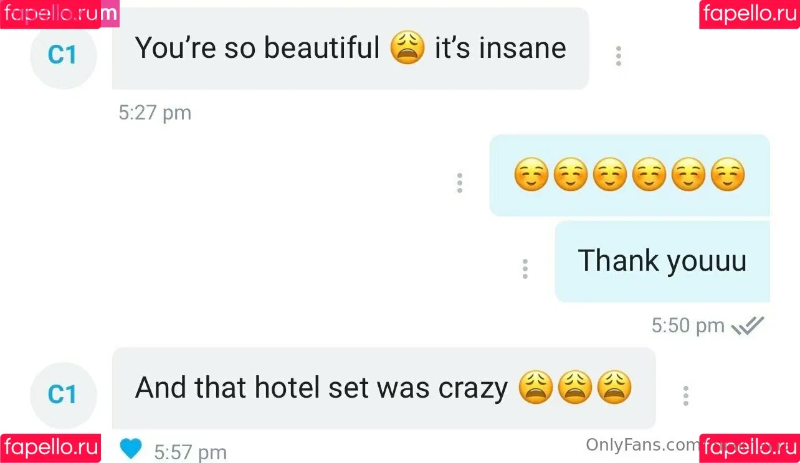Click the 5:57 pm timestamp
800x463 pixels.
pos(190,452)
